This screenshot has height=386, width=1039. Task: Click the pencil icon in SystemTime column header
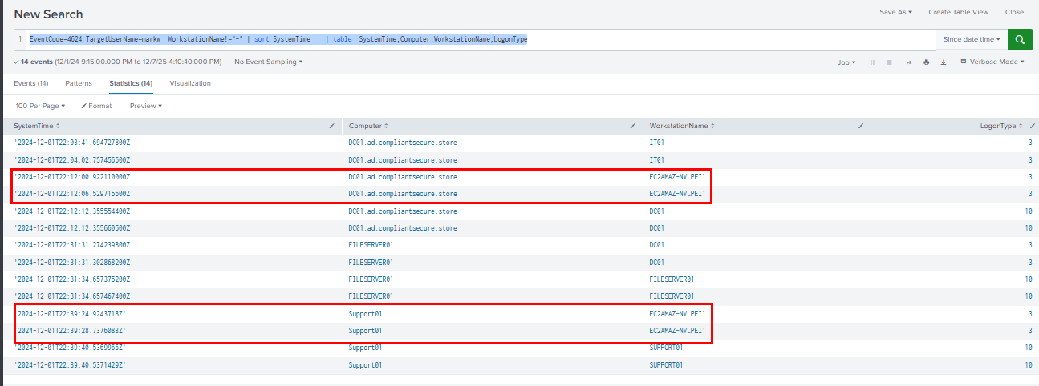tap(332, 127)
